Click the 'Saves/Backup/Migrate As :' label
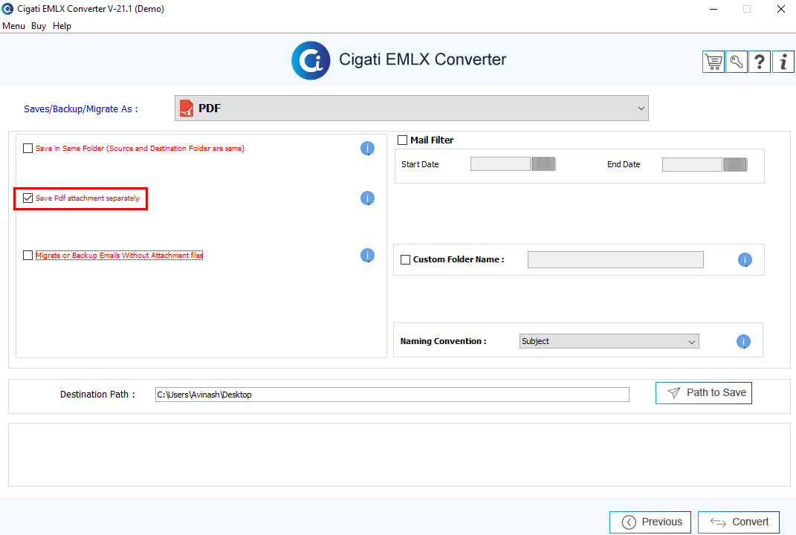796x535 pixels. tap(81, 109)
